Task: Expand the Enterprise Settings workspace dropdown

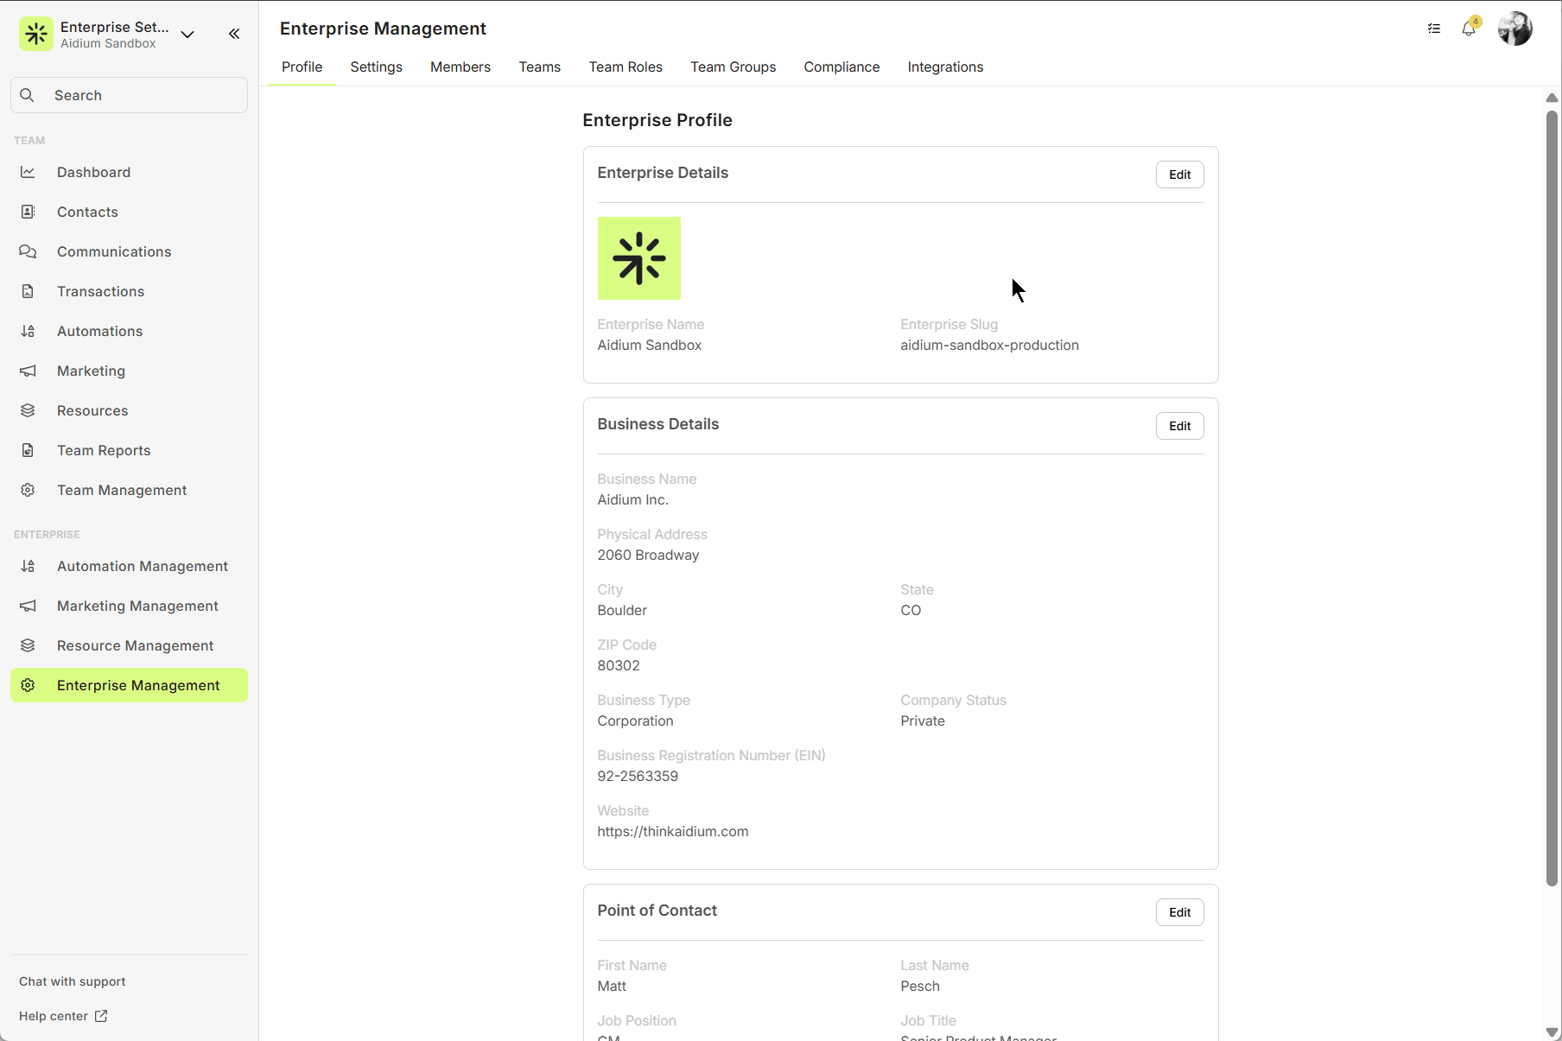Action: pyautogui.click(x=187, y=35)
